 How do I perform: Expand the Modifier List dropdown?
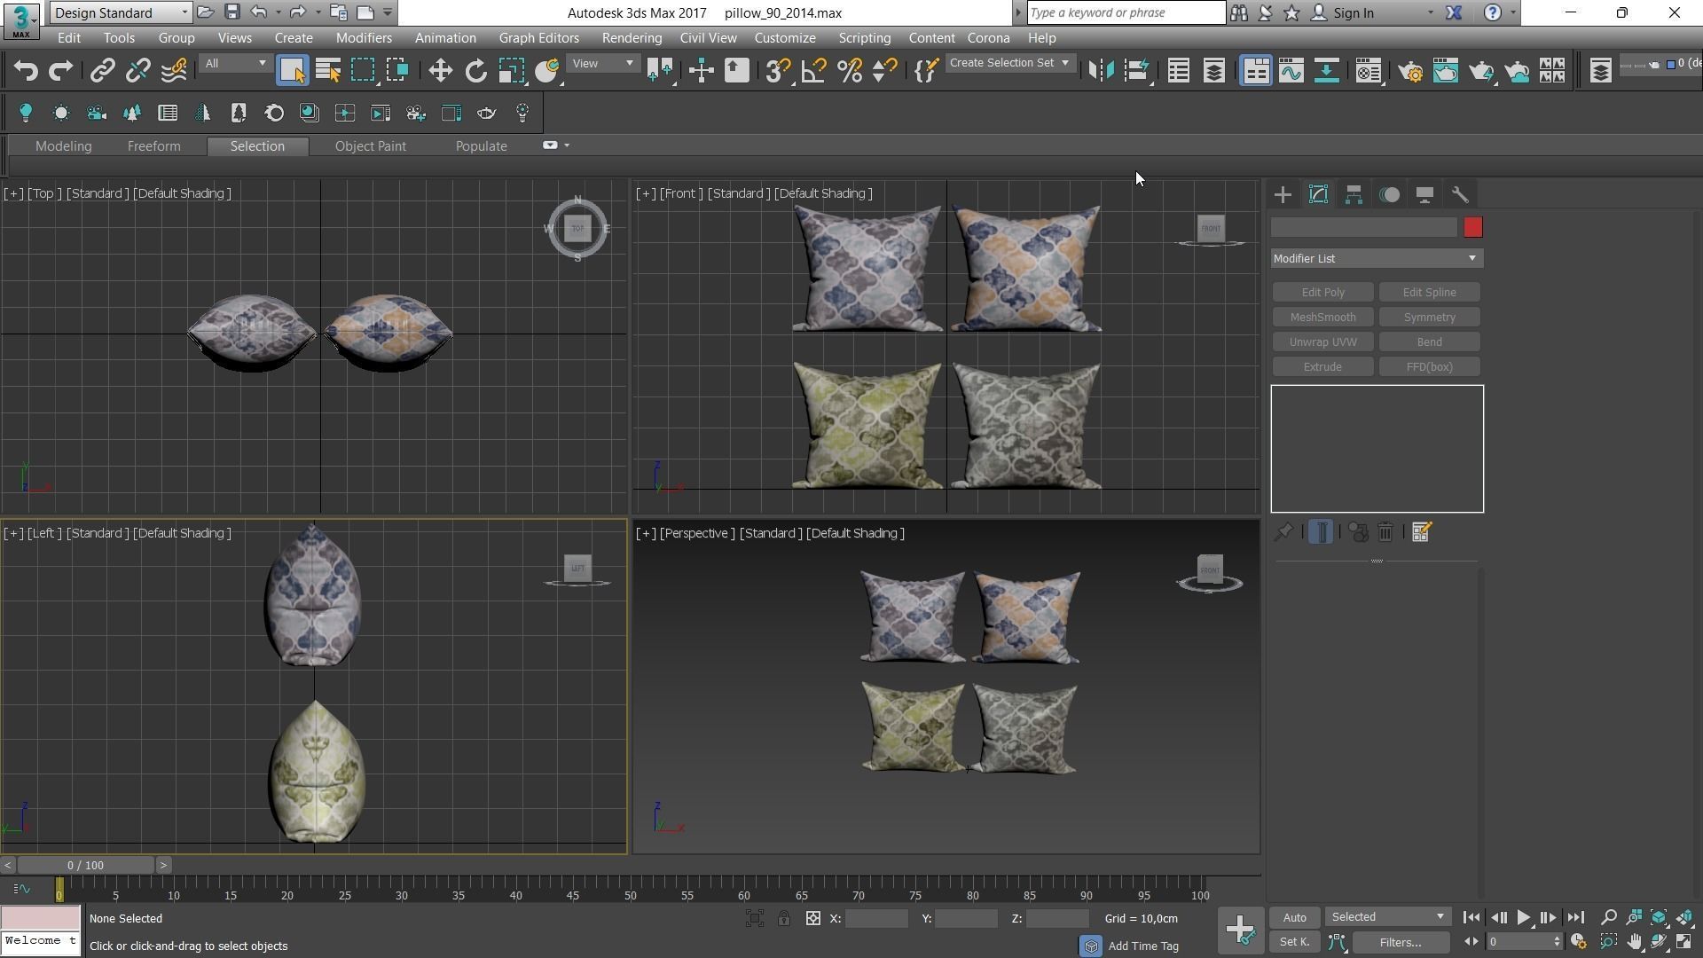pos(1377,258)
